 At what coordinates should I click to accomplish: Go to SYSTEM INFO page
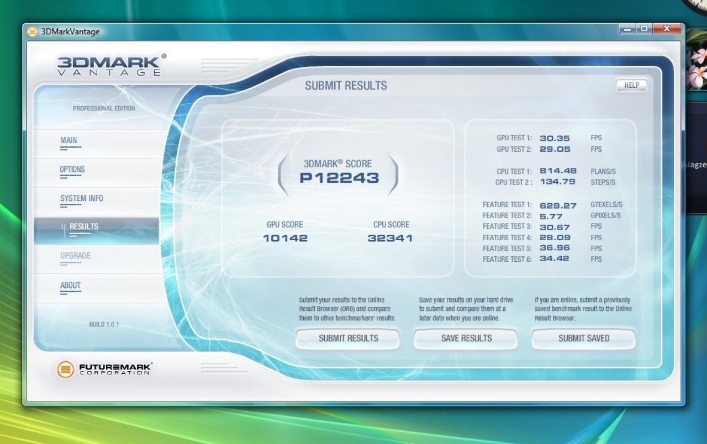(97, 202)
